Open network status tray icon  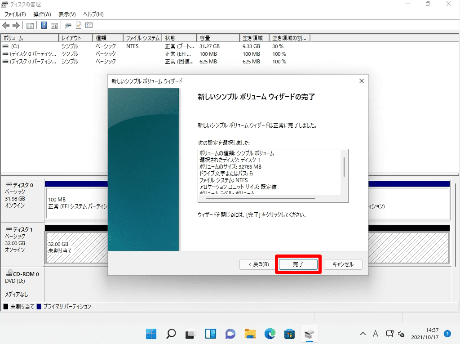click(x=389, y=334)
